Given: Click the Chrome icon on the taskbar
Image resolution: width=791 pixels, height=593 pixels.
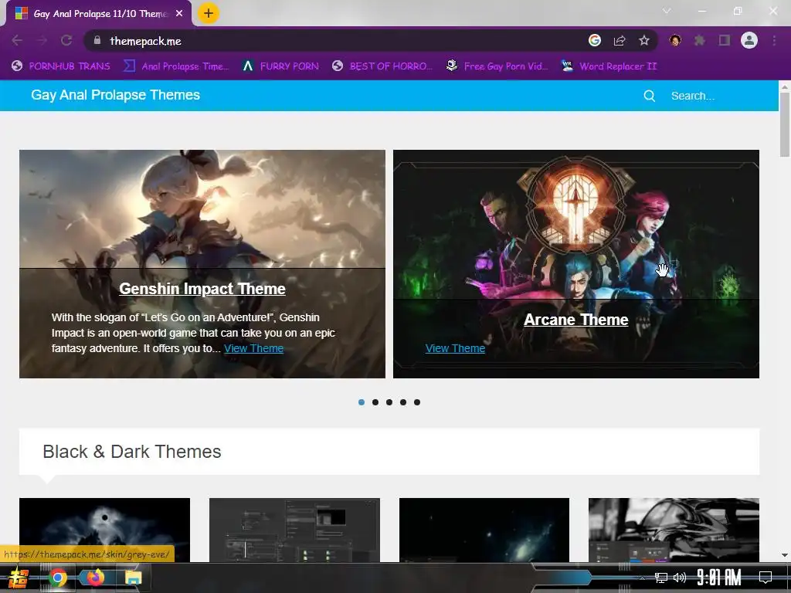Looking at the screenshot, I should point(57,578).
